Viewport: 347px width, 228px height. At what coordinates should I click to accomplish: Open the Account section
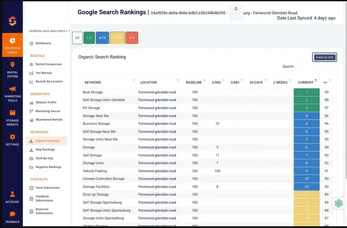pos(13,197)
